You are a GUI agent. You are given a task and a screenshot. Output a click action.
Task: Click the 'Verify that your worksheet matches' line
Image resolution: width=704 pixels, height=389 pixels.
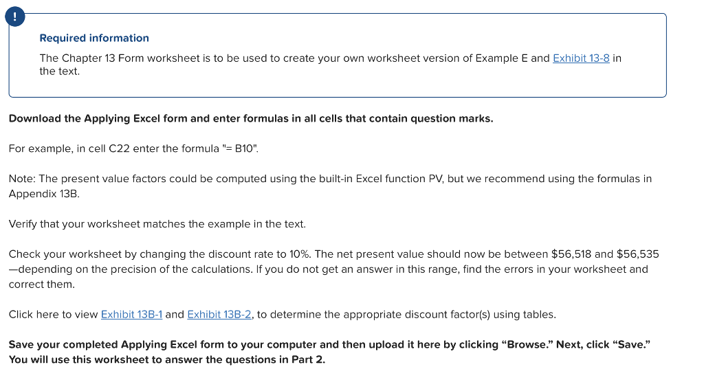tap(157, 224)
